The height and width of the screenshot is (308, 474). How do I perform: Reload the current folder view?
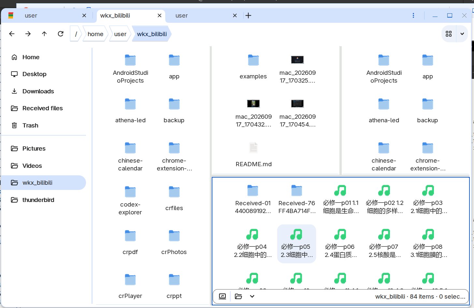click(61, 34)
